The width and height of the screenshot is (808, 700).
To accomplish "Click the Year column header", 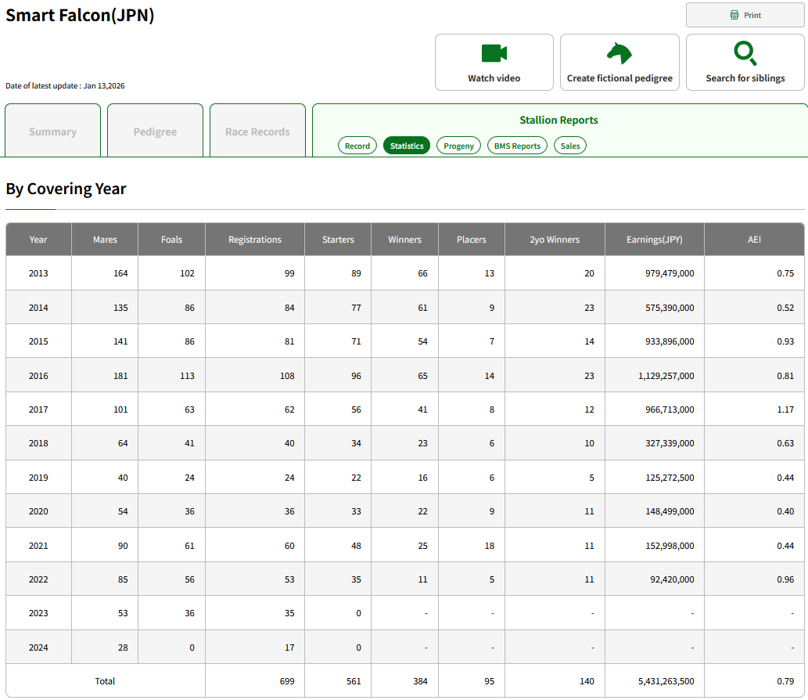I will click(38, 240).
